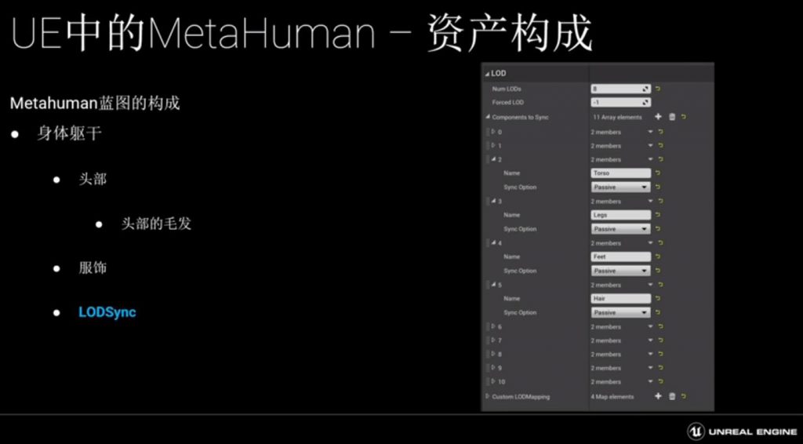This screenshot has width=803, height=444.
Task: Collapse array element 5
Action: click(x=494, y=285)
